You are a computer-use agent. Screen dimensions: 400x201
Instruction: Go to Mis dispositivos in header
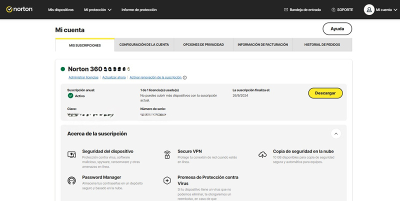[60, 9]
